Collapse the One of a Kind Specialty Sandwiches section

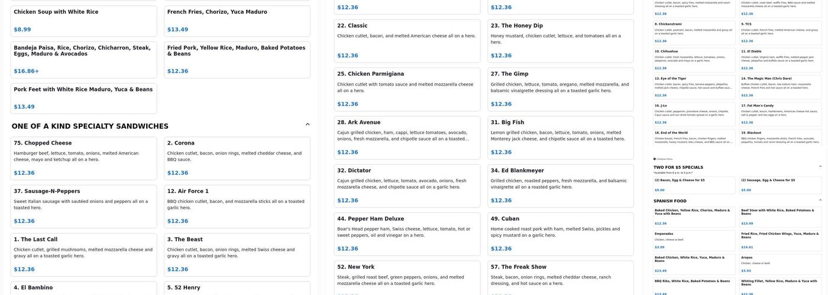pyautogui.click(x=308, y=124)
